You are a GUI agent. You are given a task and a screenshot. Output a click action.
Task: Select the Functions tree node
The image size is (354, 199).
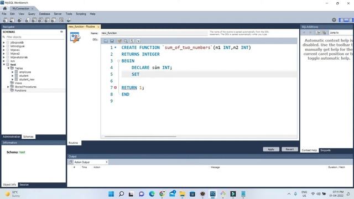20,91
